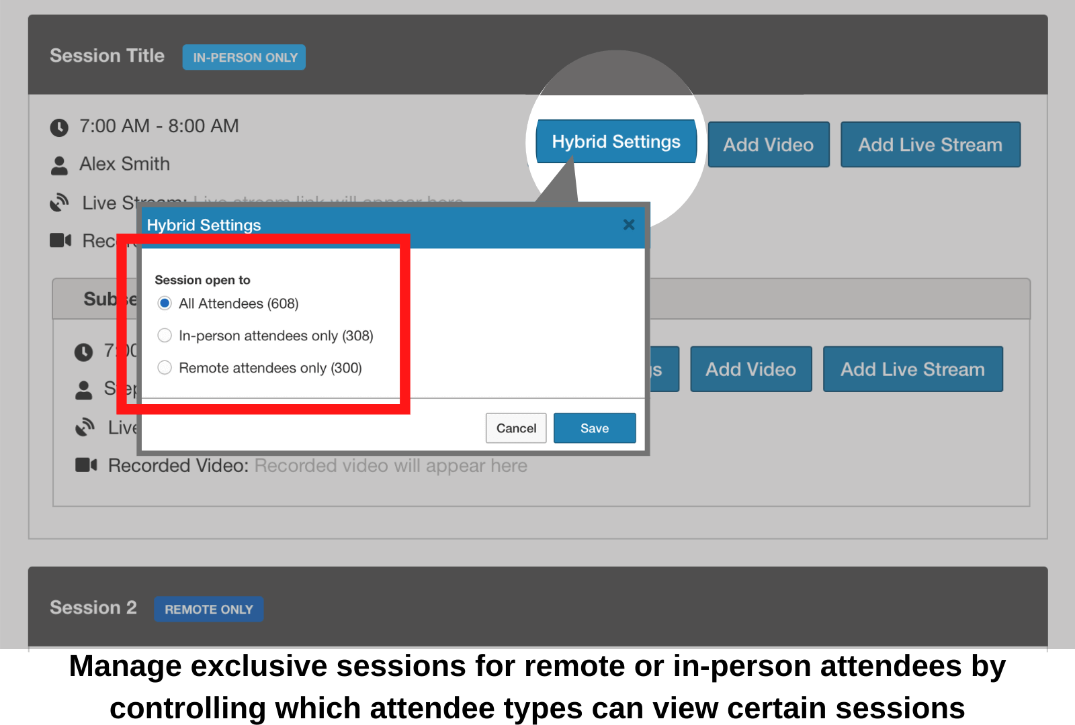
Task: Click the IN-PERSON ONLY badge
Action: pos(243,57)
